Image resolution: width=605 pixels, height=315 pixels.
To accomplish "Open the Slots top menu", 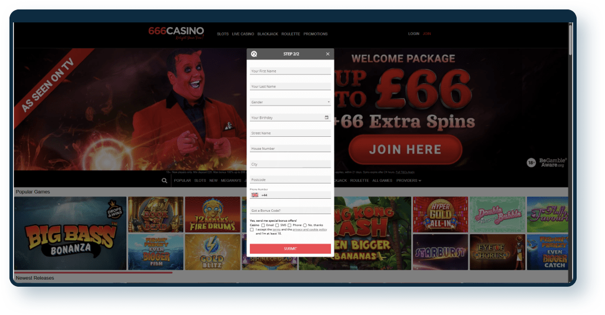I will click(223, 34).
